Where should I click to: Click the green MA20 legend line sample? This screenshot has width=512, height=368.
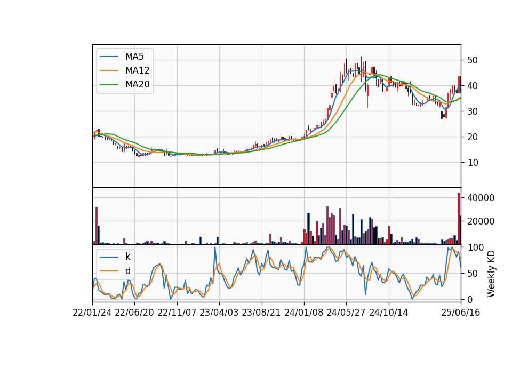coord(109,85)
